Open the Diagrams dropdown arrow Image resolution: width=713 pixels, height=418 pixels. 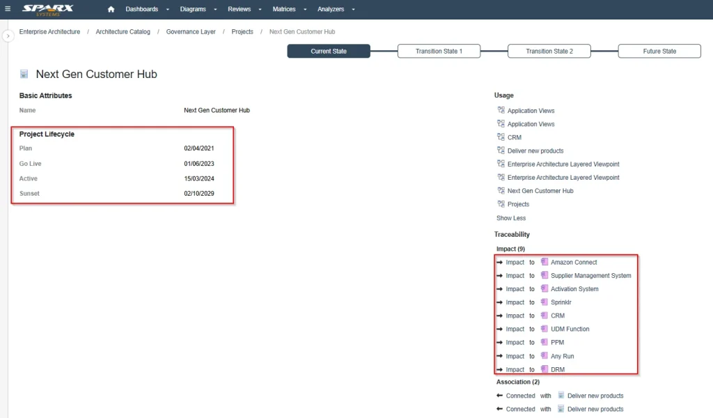coord(216,10)
